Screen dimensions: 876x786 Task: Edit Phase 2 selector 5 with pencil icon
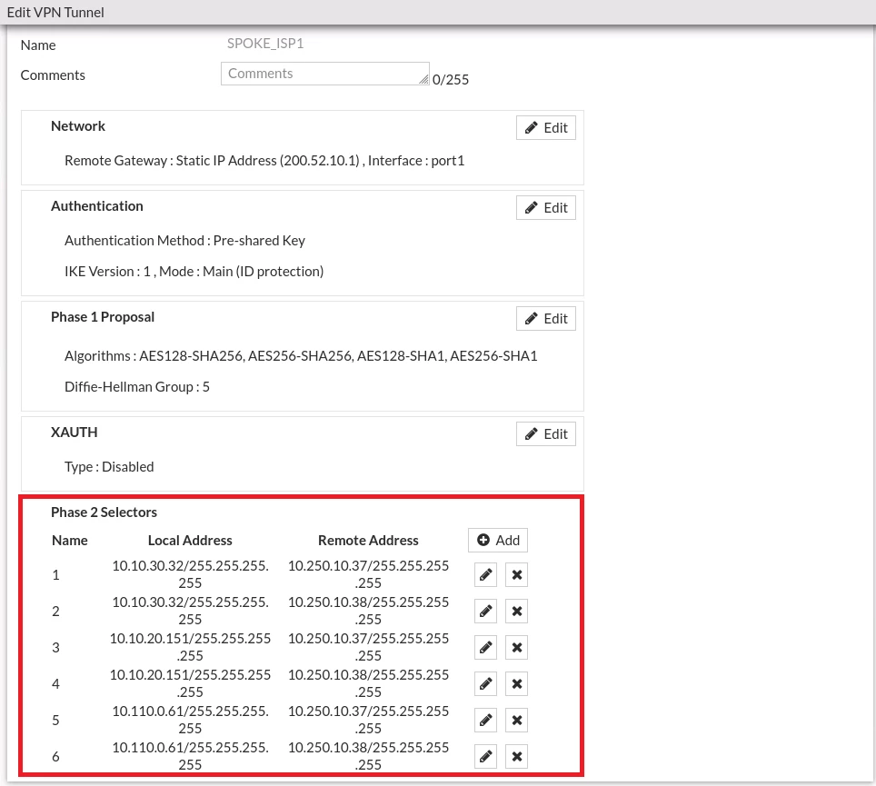tap(485, 720)
